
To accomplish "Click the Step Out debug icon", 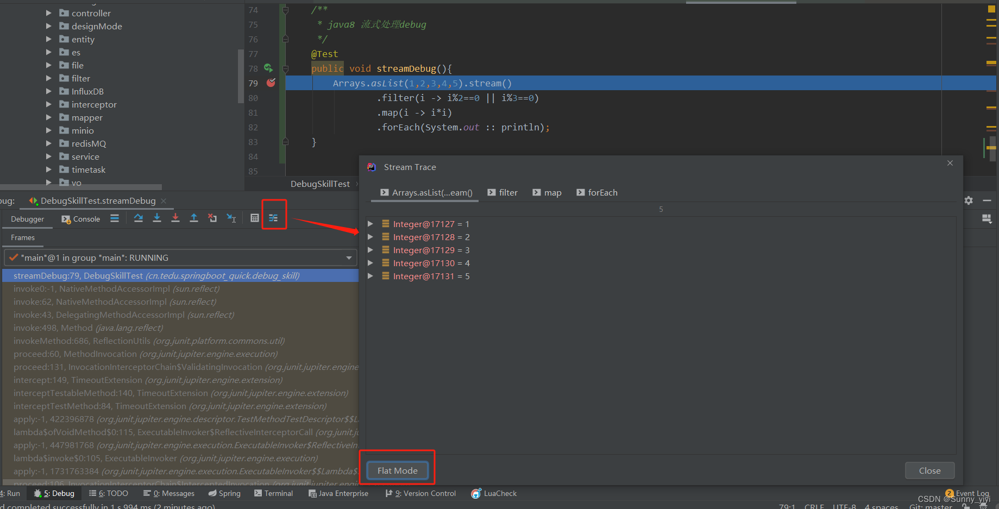I will pos(194,218).
